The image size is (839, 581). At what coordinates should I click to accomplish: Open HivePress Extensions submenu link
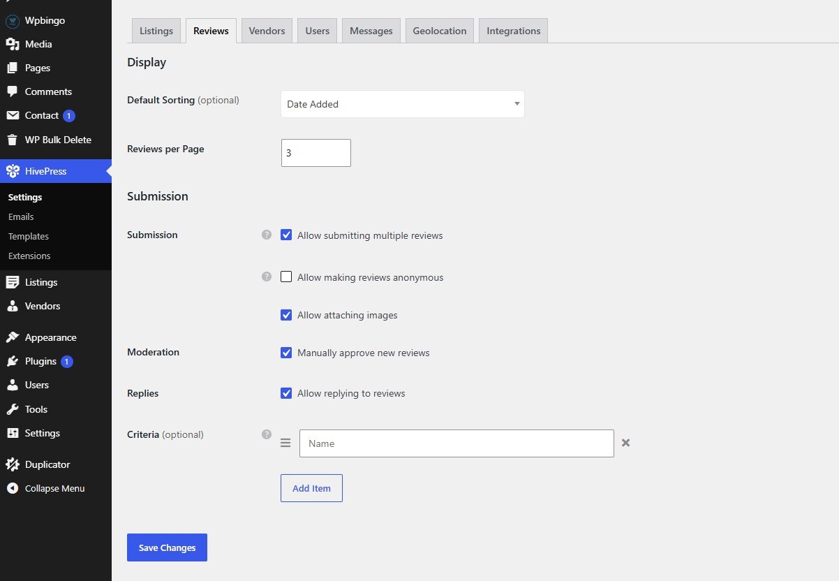coord(29,256)
